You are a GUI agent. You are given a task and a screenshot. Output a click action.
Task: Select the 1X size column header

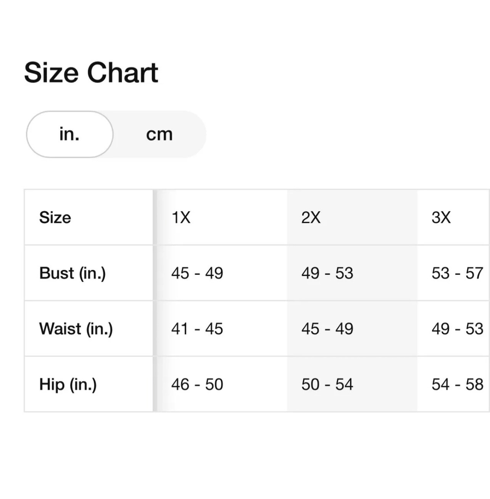pyautogui.click(x=181, y=218)
